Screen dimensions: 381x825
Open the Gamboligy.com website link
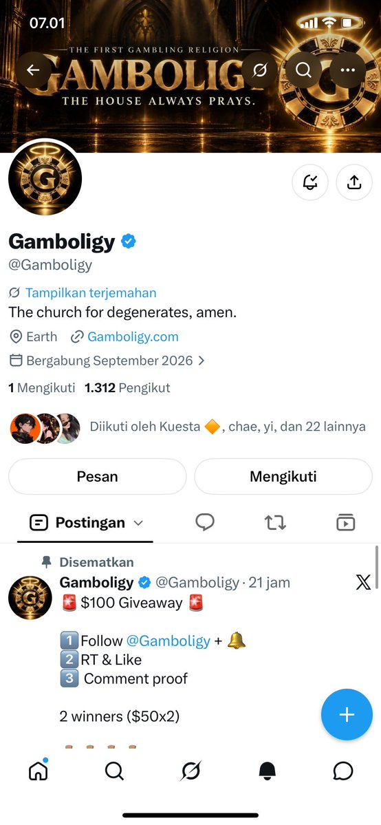[x=133, y=336]
